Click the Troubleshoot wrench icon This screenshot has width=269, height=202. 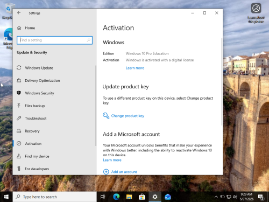[19, 118]
